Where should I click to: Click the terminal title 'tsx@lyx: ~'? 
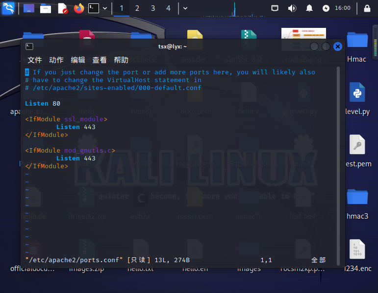[x=173, y=46]
